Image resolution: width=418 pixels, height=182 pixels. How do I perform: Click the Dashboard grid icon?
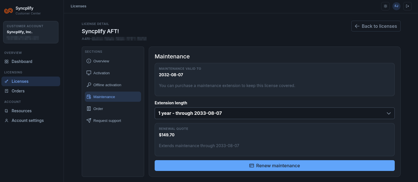tap(7, 62)
